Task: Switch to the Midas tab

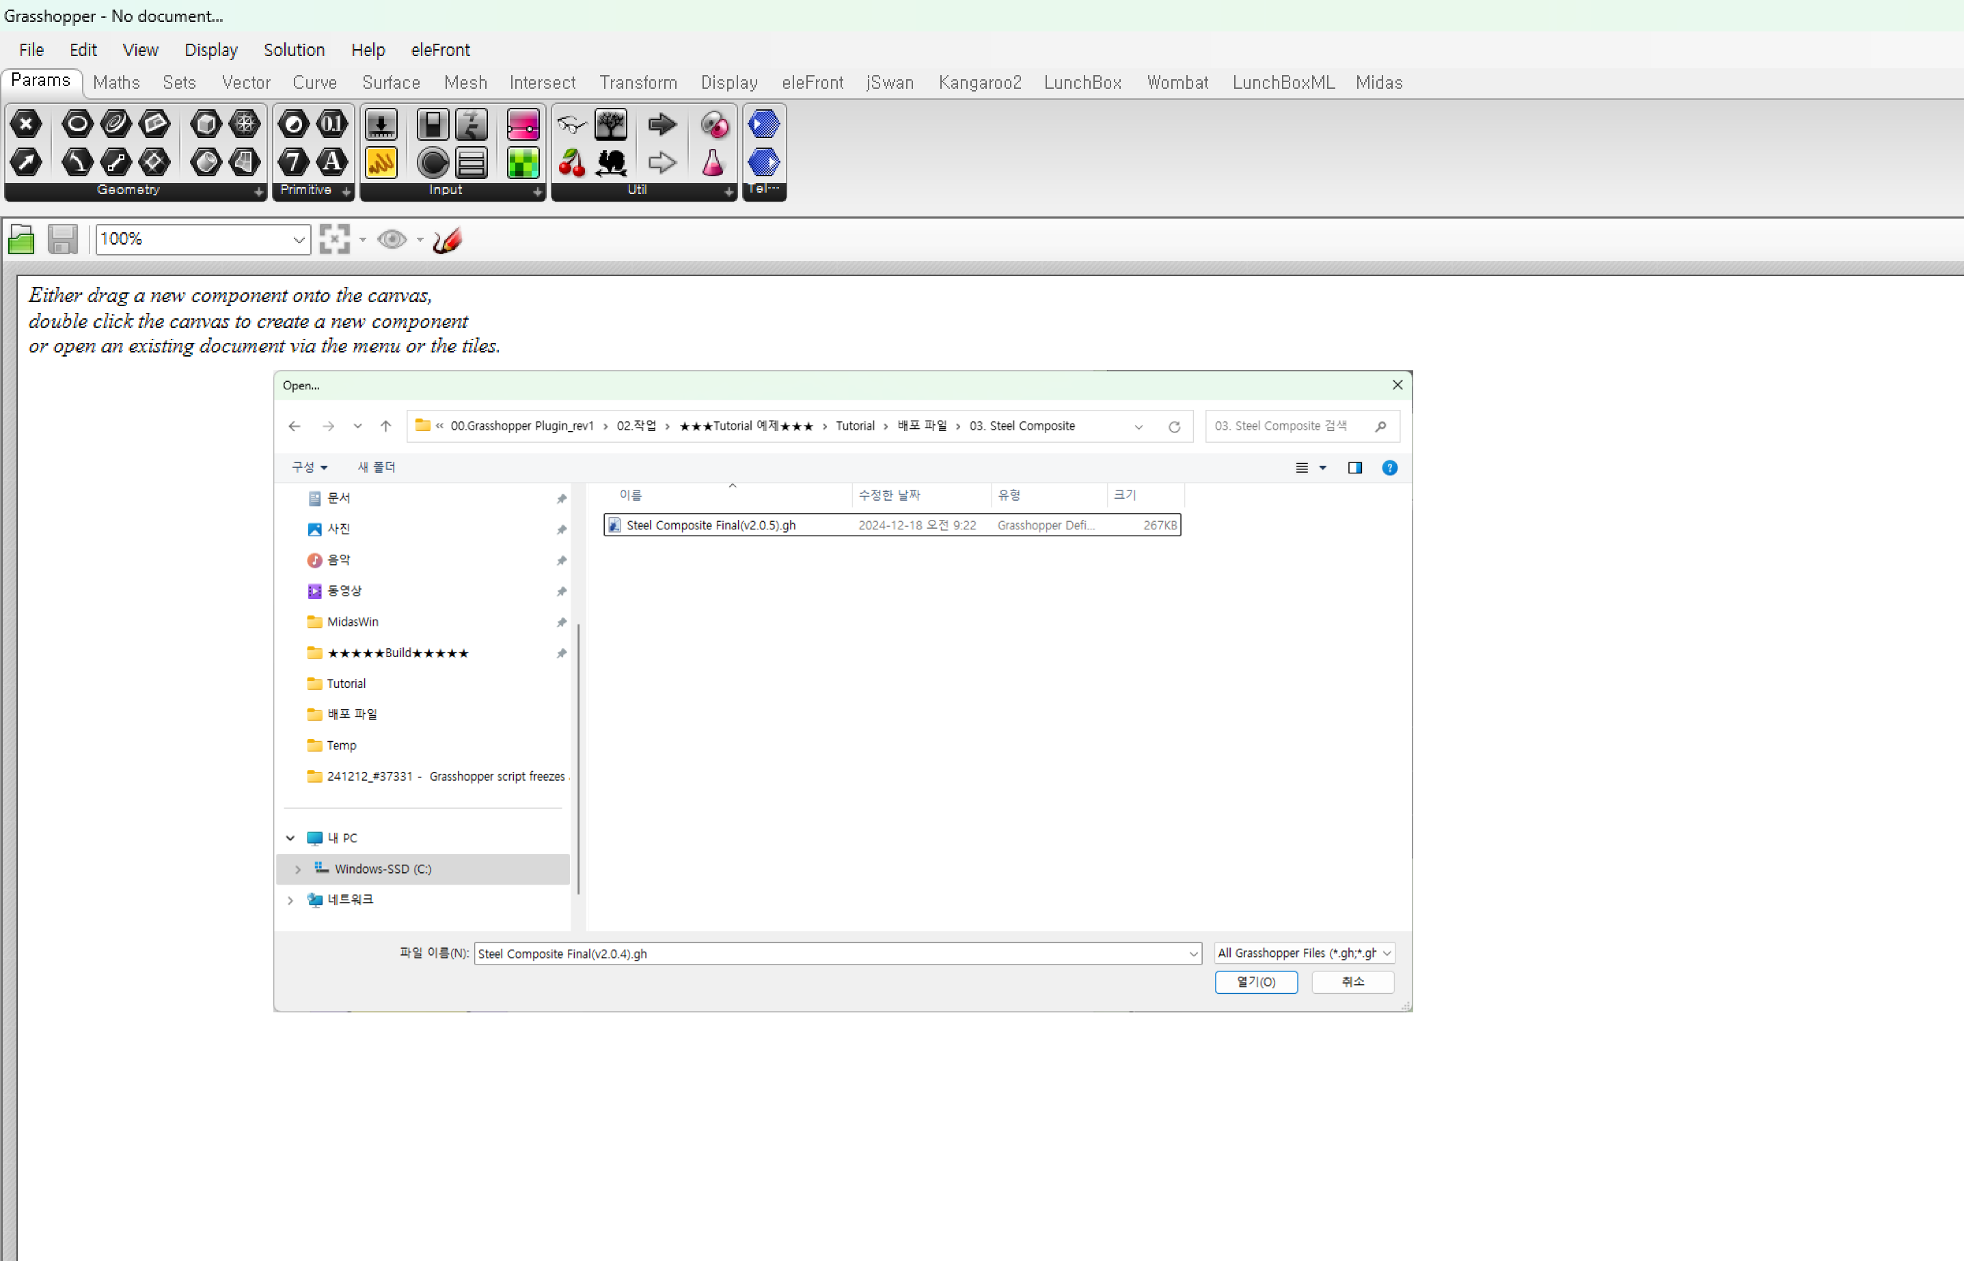Action: point(1379,83)
